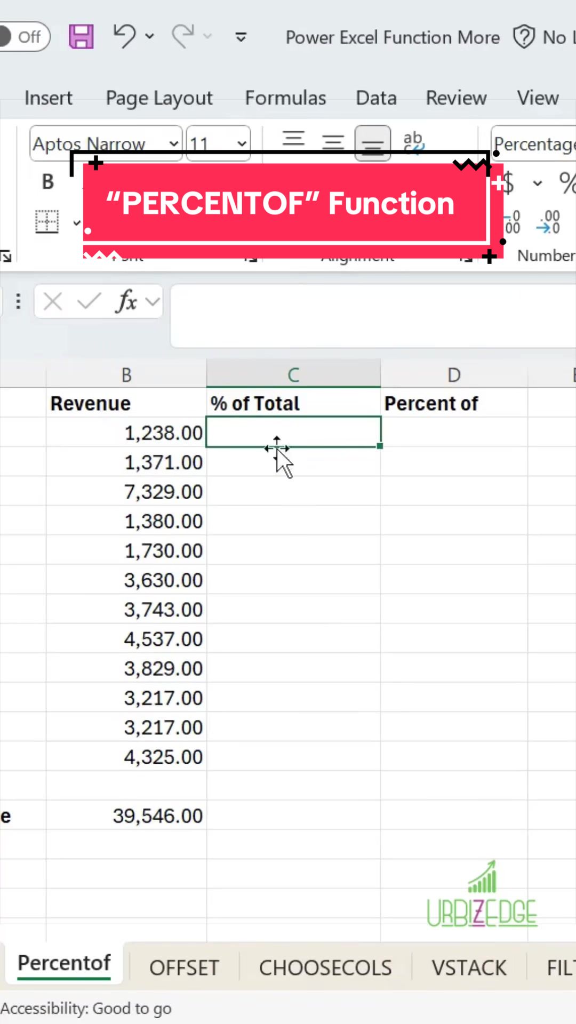This screenshot has width=576, height=1024.
Task: Click the formula bar options dots
Action: point(18,302)
